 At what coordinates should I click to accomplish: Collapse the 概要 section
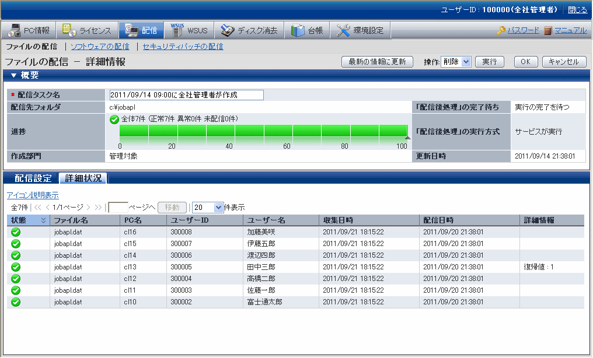[14, 75]
